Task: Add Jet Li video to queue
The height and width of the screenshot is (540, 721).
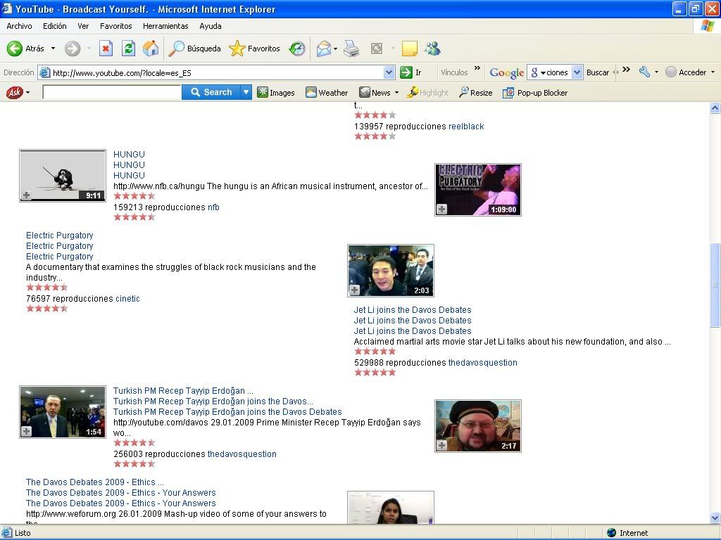Action: [355, 290]
